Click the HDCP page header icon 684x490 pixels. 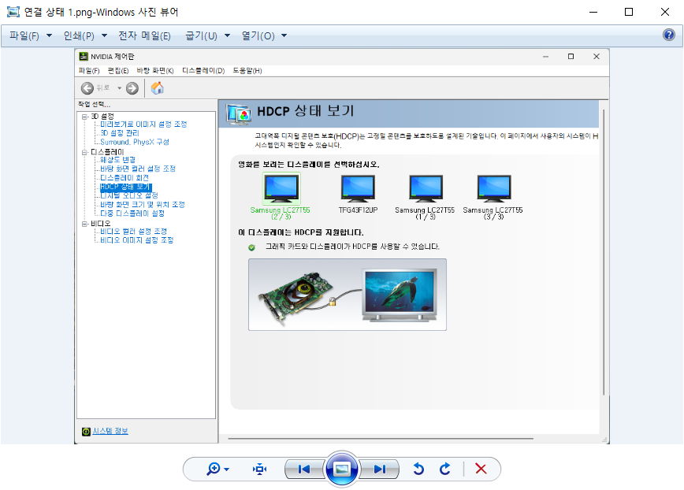tap(239, 114)
